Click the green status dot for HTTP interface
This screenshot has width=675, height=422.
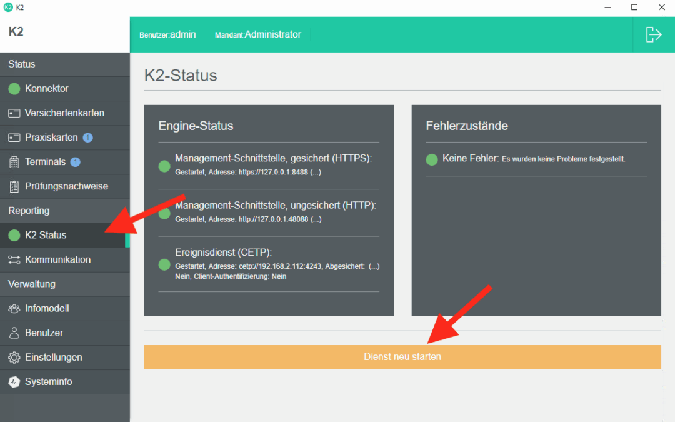click(164, 213)
